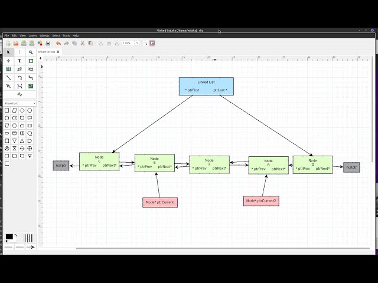Image resolution: width=378 pixels, height=283 pixels.
Task: Select the Node* ptrCurrent pink box
Action: point(160,202)
